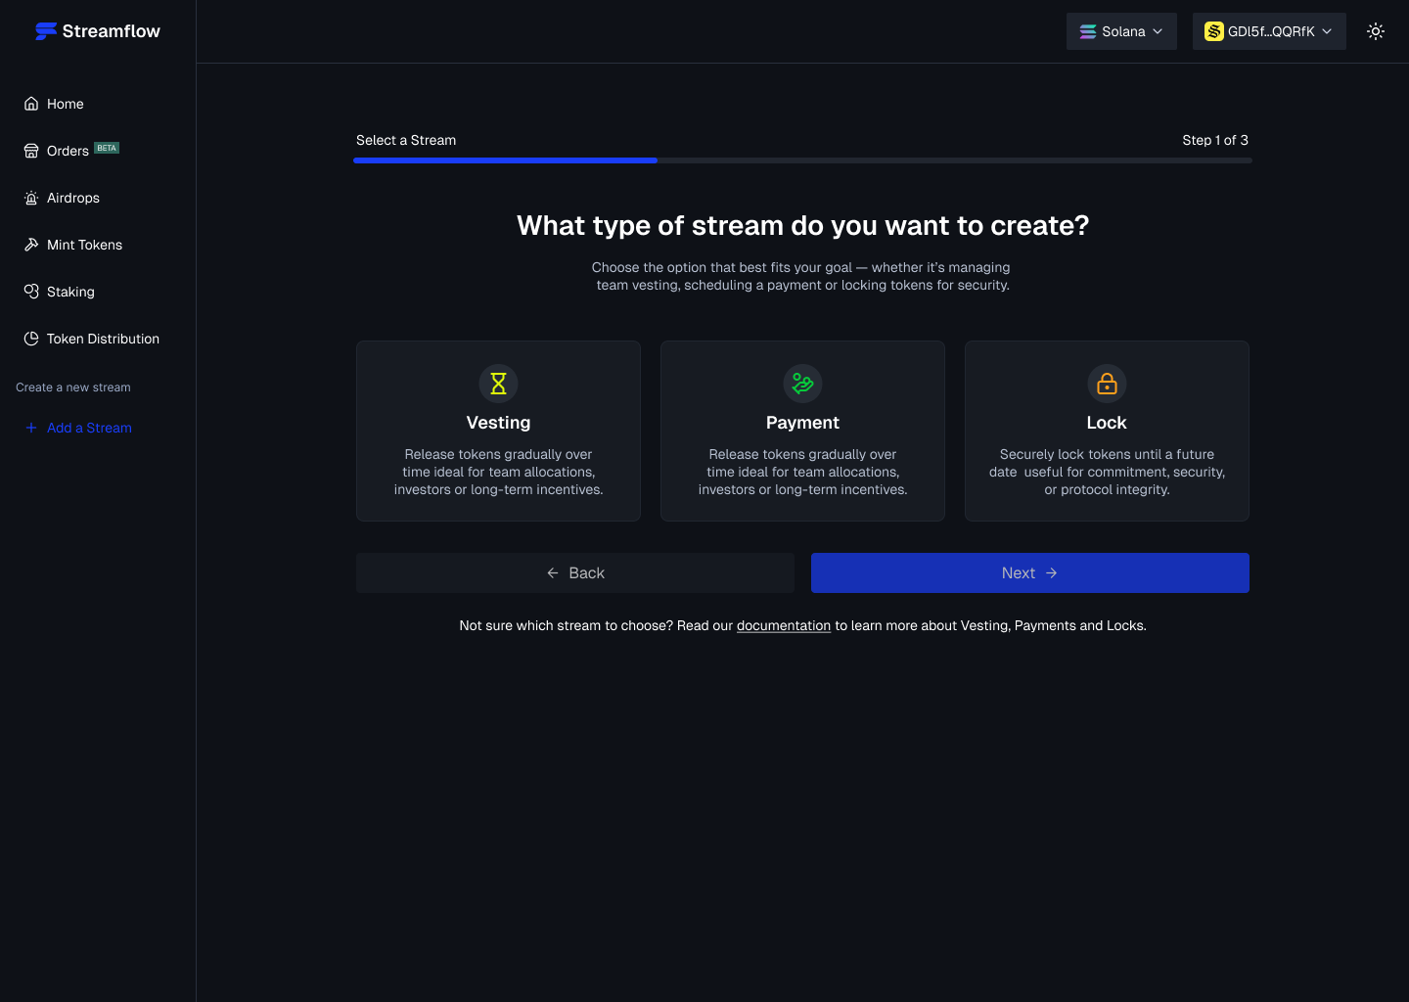This screenshot has height=1002, width=1409.
Task: Click the Next button
Action: pyautogui.click(x=1030, y=572)
